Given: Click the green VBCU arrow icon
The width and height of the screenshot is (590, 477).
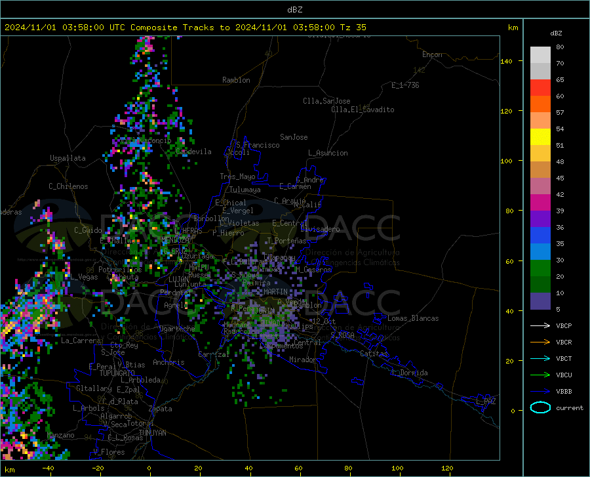Looking at the screenshot, I should coord(540,375).
